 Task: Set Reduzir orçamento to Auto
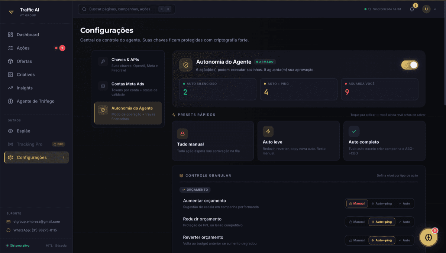(404, 222)
